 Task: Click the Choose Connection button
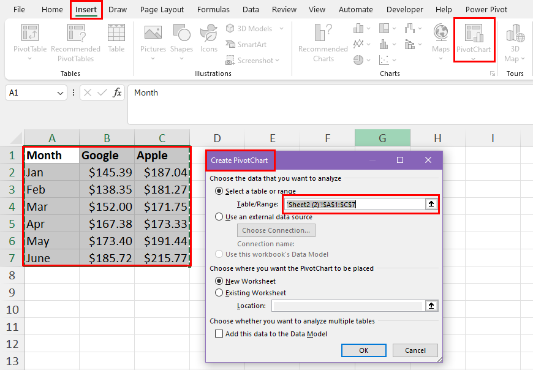[x=276, y=230]
